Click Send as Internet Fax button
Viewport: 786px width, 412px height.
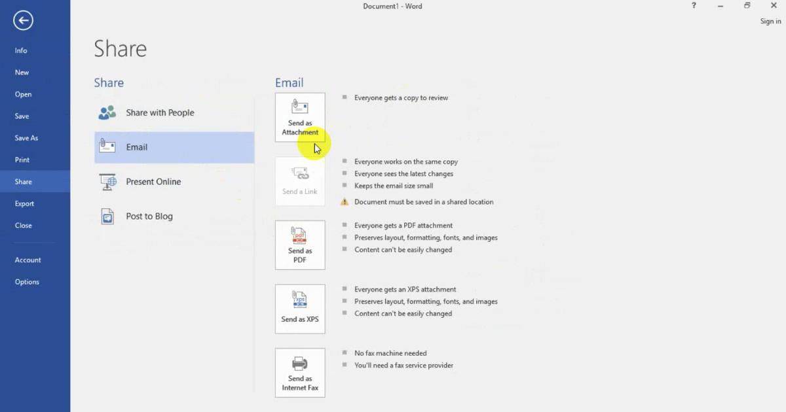coord(300,373)
